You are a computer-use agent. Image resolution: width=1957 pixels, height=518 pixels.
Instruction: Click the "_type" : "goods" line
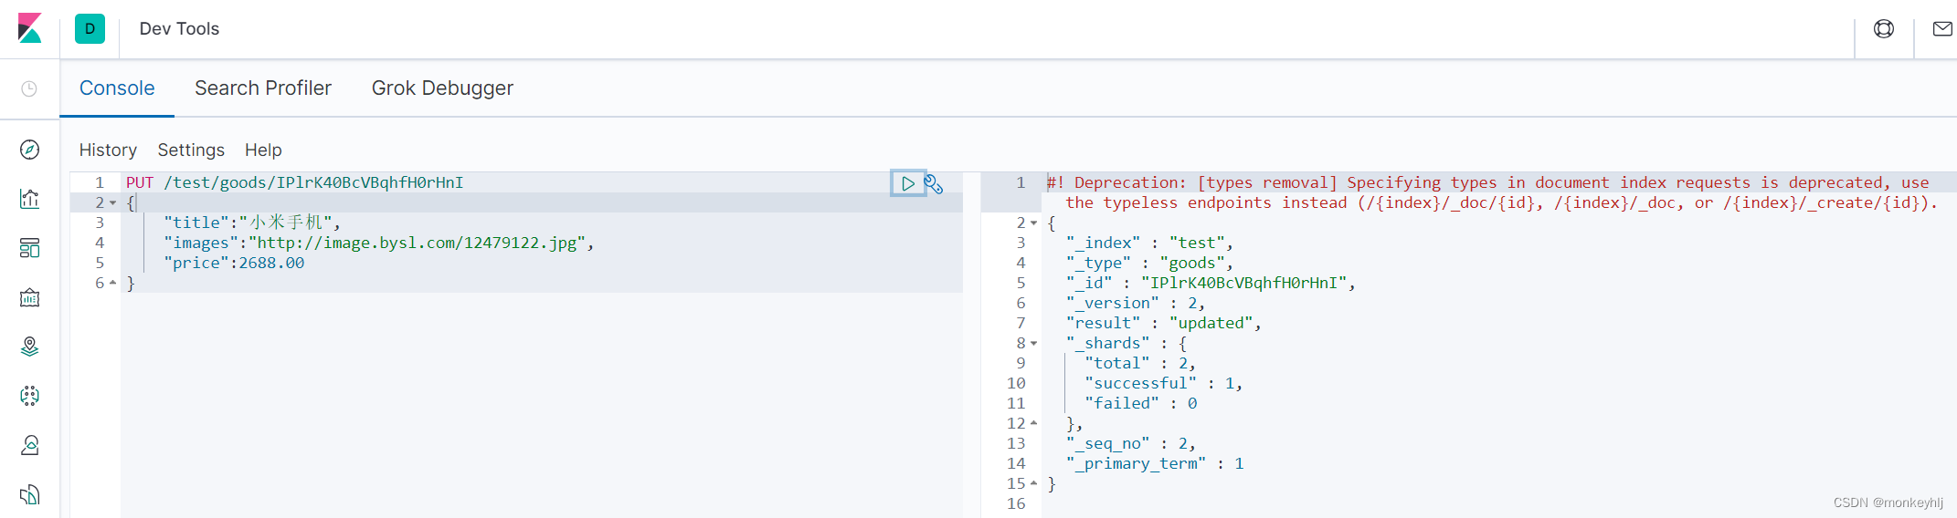click(x=1149, y=263)
